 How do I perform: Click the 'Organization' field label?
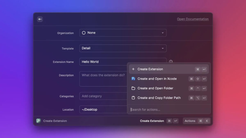tap(65, 33)
